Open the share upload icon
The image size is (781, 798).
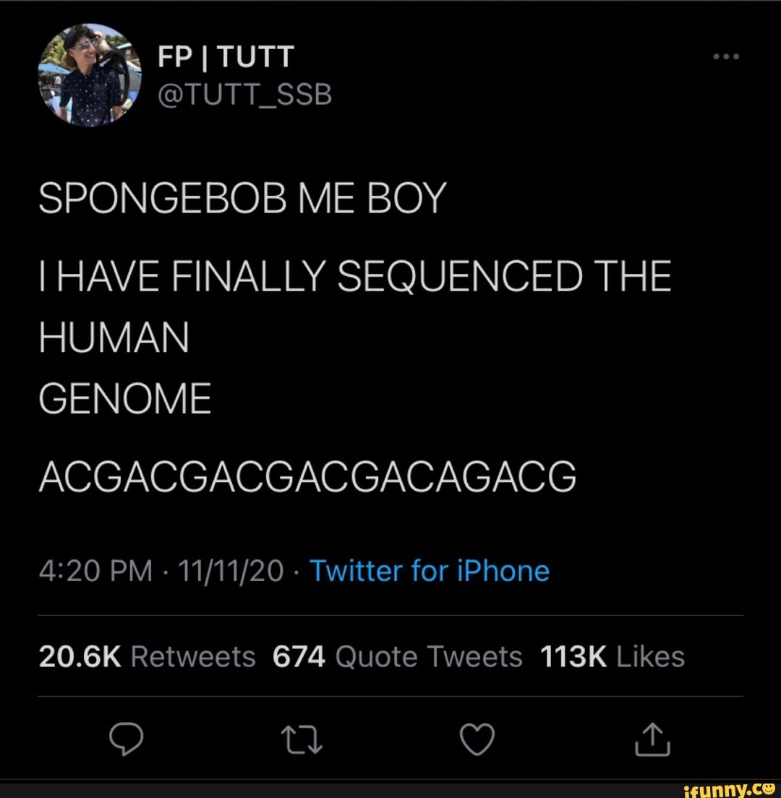pos(652,739)
